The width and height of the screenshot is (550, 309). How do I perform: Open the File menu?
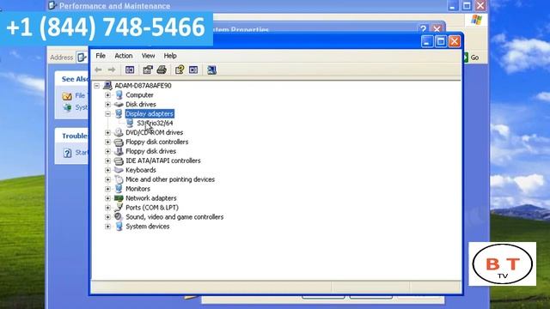pos(101,56)
